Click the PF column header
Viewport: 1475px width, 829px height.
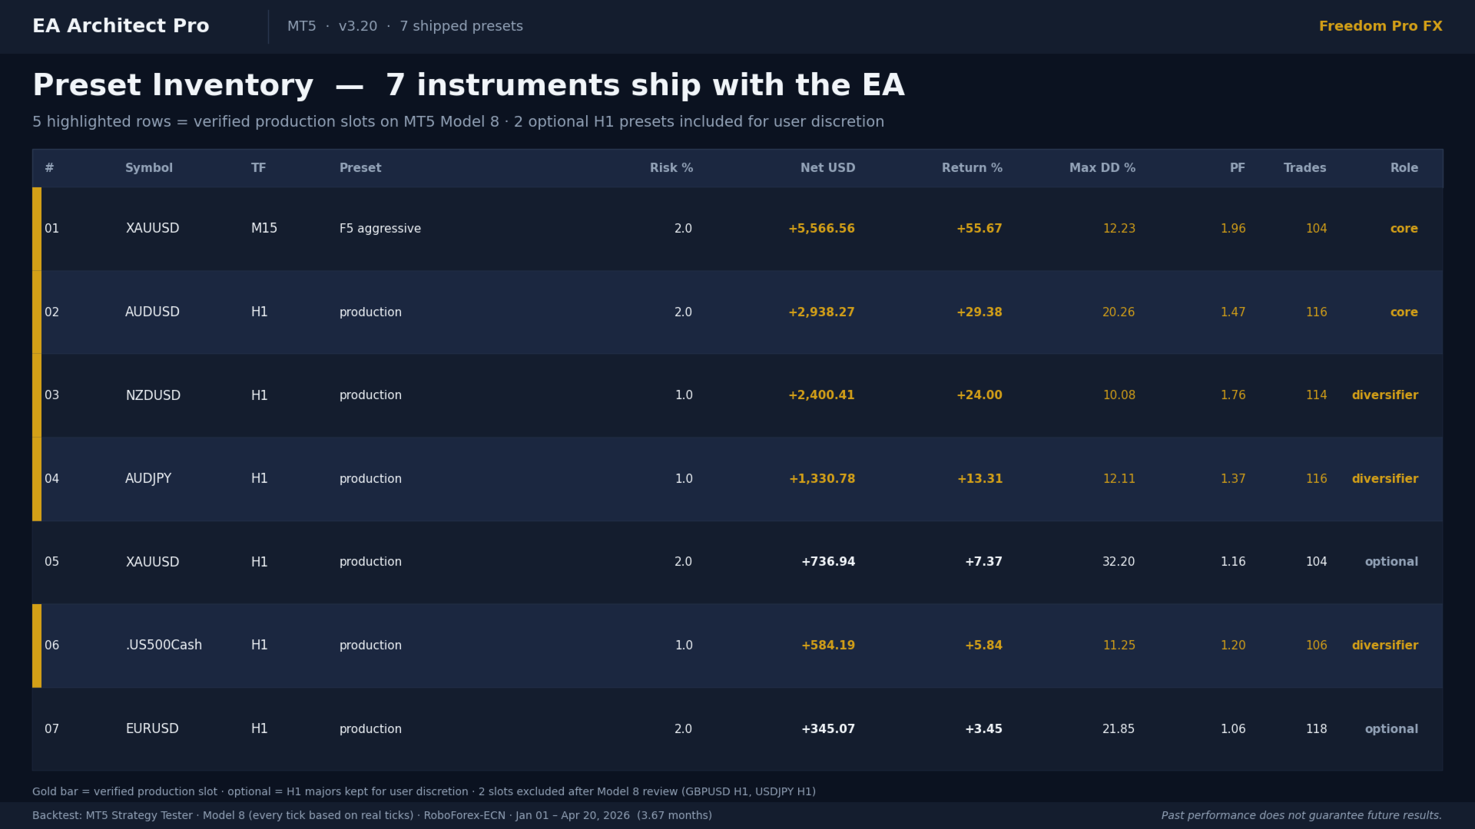[x=1237, y=168]
